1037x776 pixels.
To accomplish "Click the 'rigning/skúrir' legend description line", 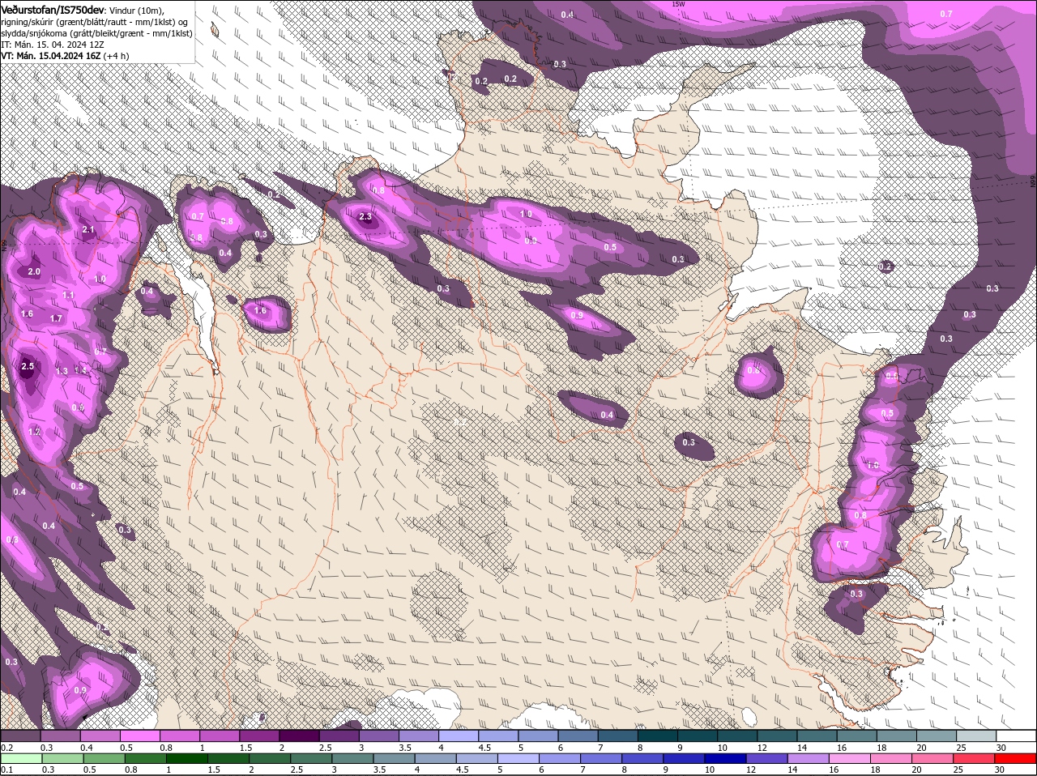I will tap(94, 21).
